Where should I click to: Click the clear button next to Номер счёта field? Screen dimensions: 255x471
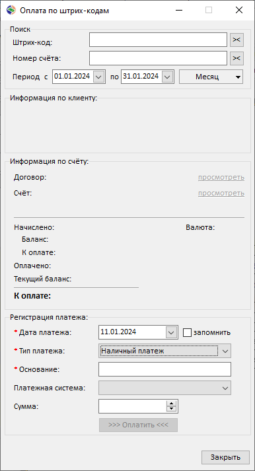[x=237, y=58]
